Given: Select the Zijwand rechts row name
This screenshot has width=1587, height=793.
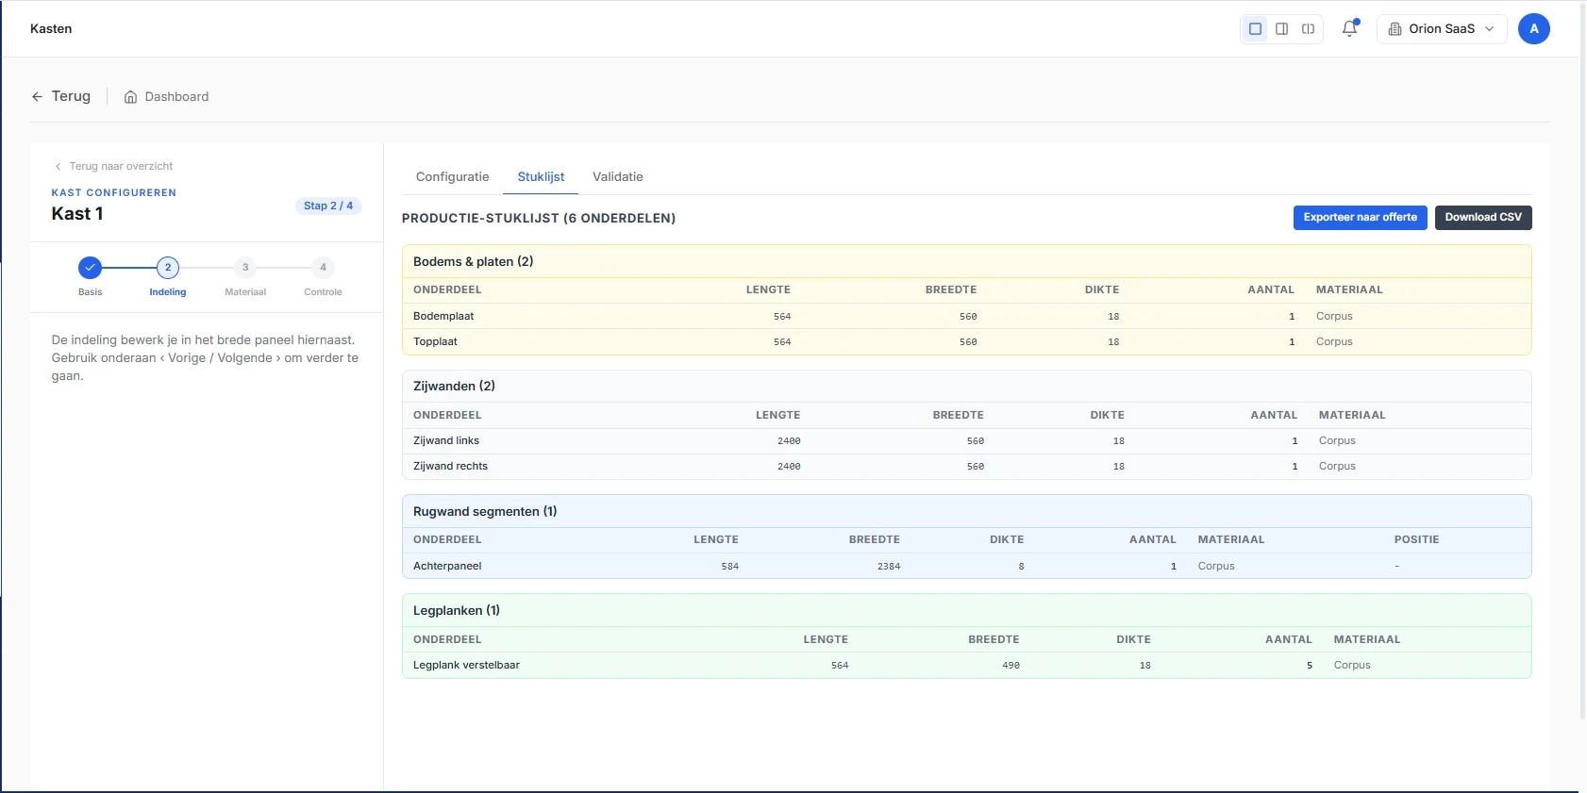Looking at the screenshot, I should (x=451, y=466).
